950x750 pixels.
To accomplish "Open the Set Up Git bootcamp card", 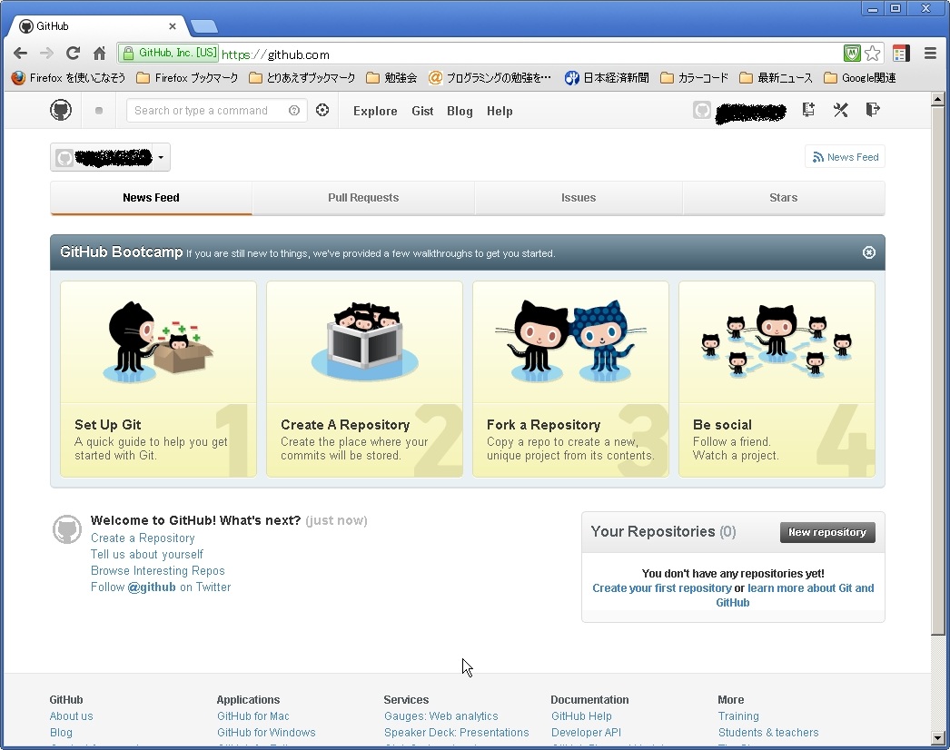I will (158, 379).
